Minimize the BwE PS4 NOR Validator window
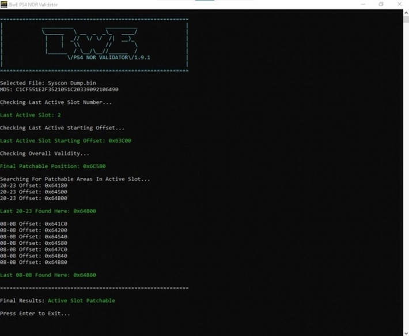Image resolution: width=409 pixels, height=336 pixels. pos(363,4)
